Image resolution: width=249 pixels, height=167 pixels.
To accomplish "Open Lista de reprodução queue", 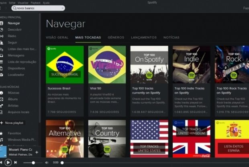I will click(22, 62).
